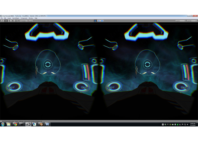
Task: Open the command prompt taskbar icon
Action: 22,124
